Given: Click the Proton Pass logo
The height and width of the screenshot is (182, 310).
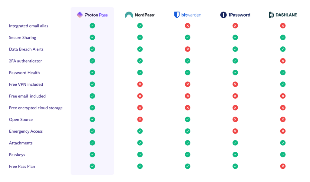Looking at the screenshot, I should tap(92, 15).
